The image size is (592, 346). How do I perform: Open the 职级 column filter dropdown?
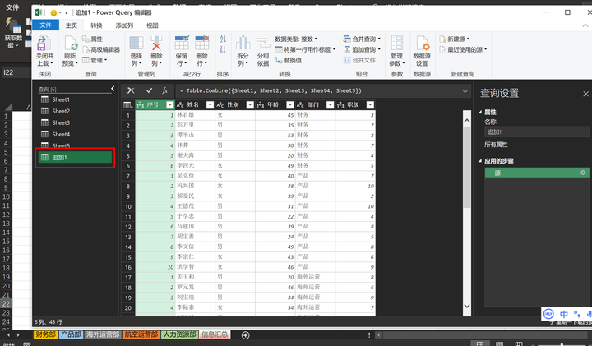370,105
